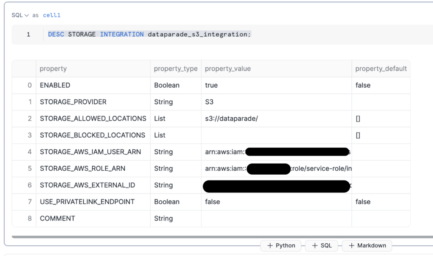Screen dimensions: 433x256
Task: Click the cell1 name link
Action: coord(52,15)
